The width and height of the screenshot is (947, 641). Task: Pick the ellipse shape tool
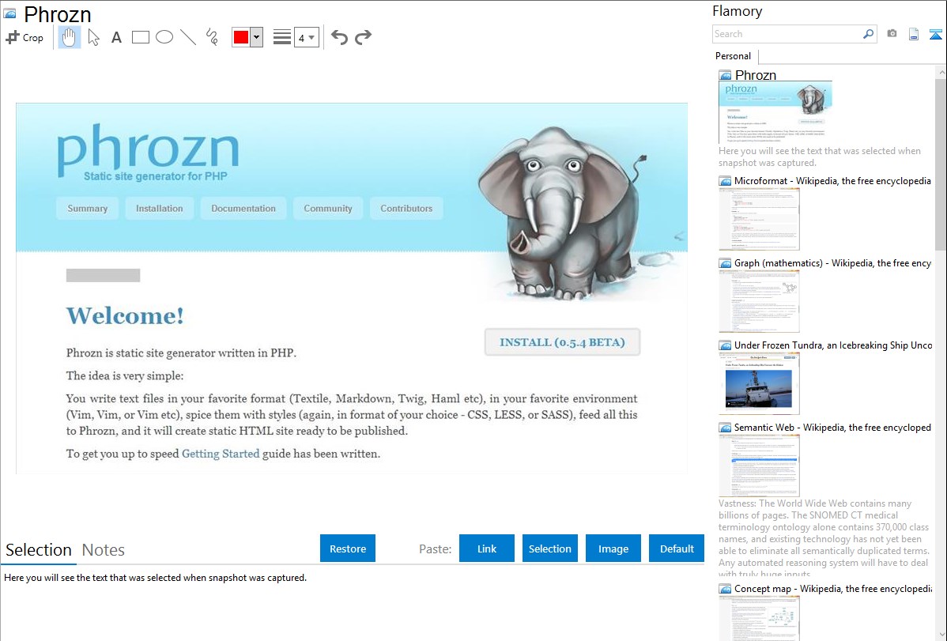point(164,37)
